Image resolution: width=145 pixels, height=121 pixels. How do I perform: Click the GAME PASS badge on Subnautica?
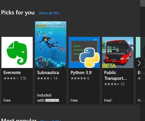click(52, 101)
